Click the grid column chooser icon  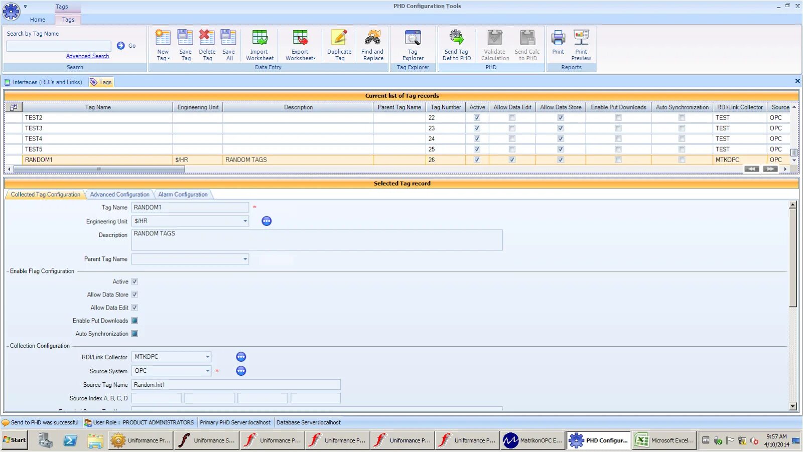point(14,107)
